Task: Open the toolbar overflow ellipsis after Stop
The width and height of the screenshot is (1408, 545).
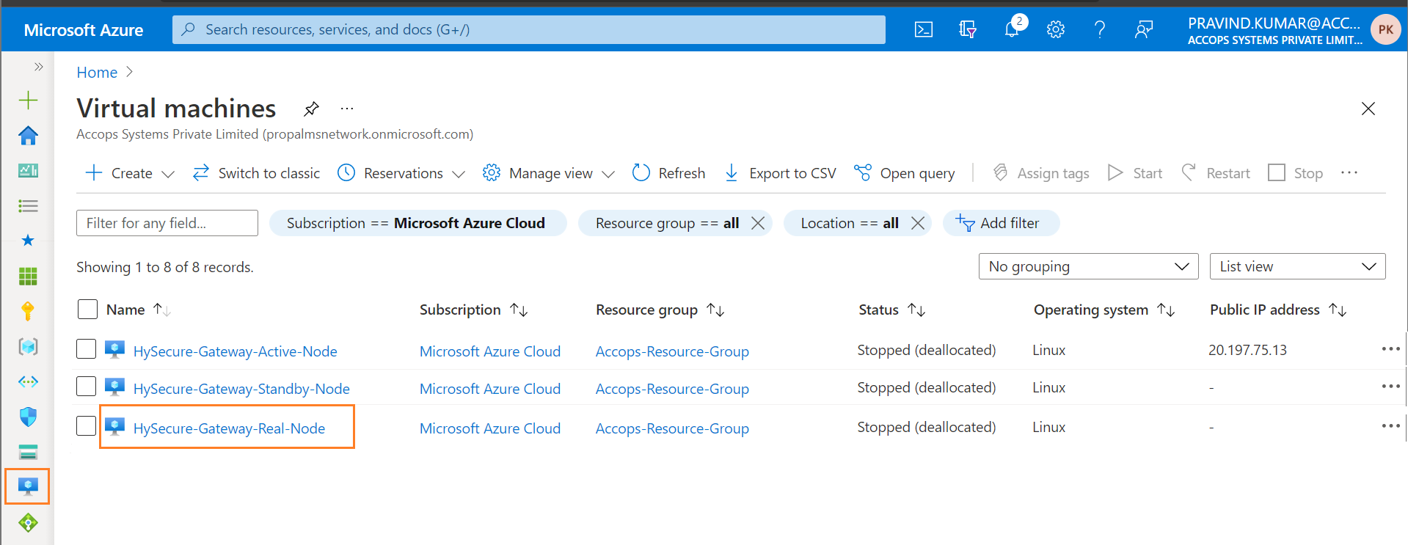Action: 1349,173
